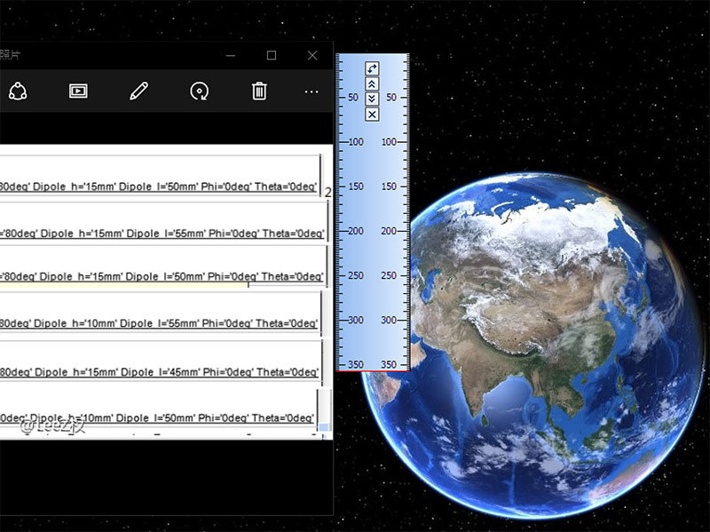
Task: Open the See more ellipsis menu
Action: pyautogui.click(x=311, y=91)
